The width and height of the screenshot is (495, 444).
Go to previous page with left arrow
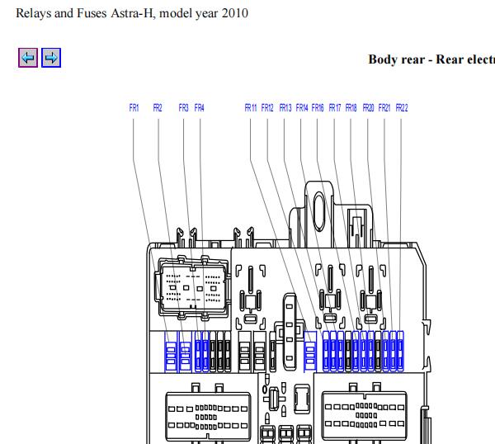click(x=28, y=58)
